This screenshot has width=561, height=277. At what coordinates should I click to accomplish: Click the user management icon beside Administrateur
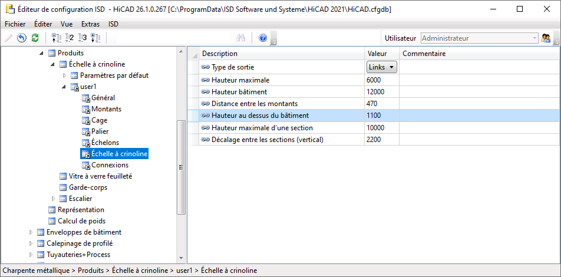pyautogui.click(x=546, y=38)
